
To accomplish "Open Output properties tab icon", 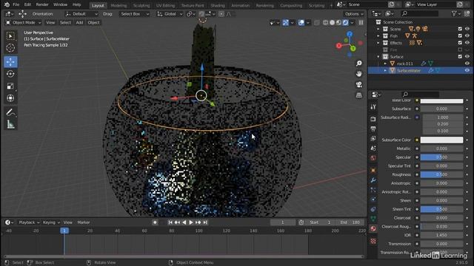I will tap(373, 129).
